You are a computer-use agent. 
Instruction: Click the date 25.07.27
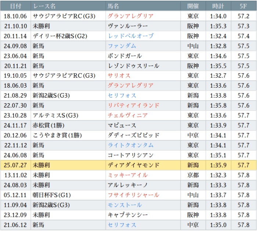point(15,165)
